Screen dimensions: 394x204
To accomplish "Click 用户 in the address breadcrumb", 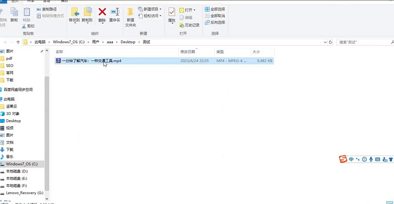I will click(95, 42).
